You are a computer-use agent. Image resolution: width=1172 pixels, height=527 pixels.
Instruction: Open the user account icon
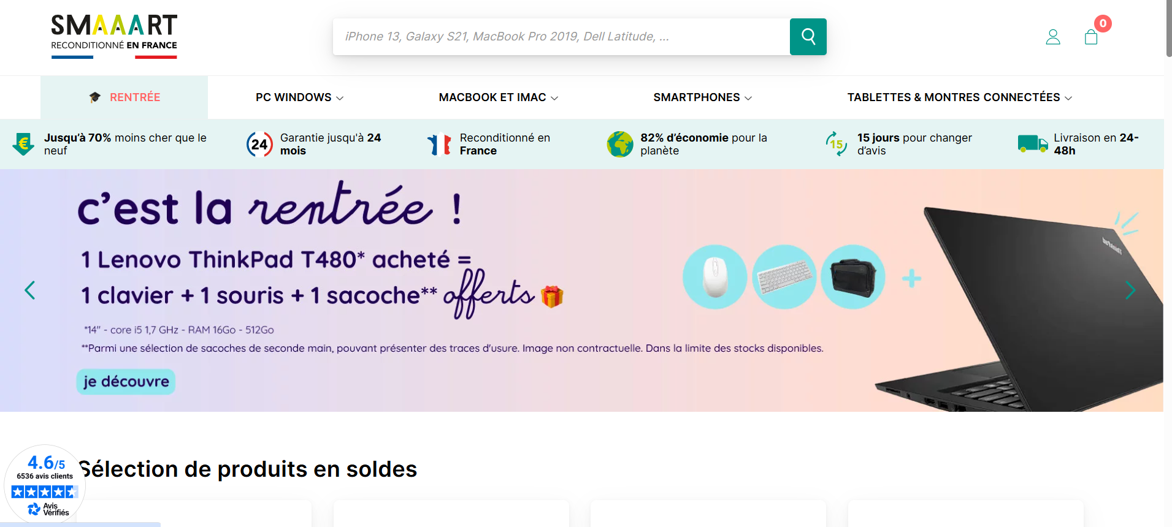1053,37
